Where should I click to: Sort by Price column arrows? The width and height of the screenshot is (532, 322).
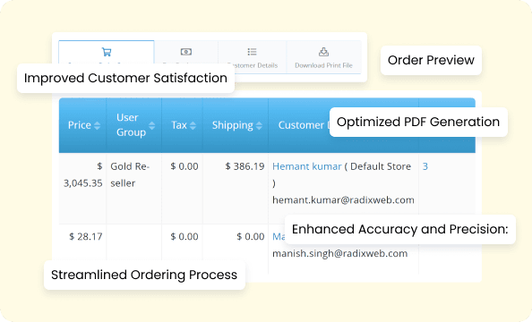coord(97,125)
